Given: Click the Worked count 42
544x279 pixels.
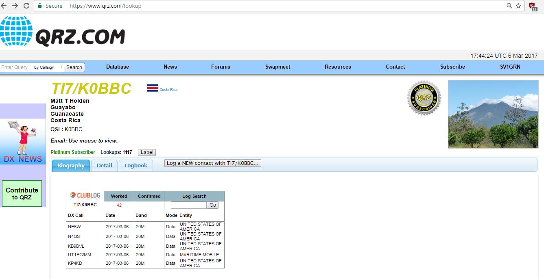Looking at the screenshot, I should (x=119, y=205).
